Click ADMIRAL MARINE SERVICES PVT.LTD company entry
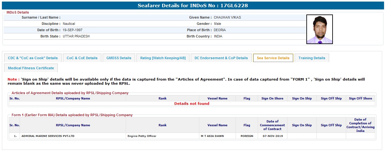 point(48,136)
